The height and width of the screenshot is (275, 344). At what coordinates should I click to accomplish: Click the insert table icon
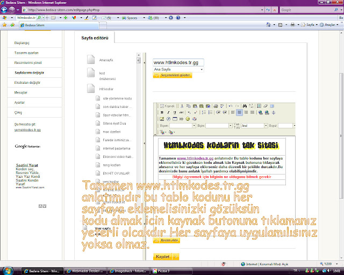(x=175, y=119)
